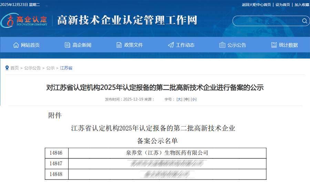
Task: Go to 江苏省 breadcrumb link
Action: (66, 68)
